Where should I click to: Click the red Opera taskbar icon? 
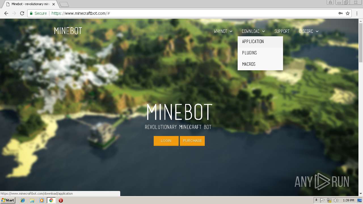tap(61, 200)
